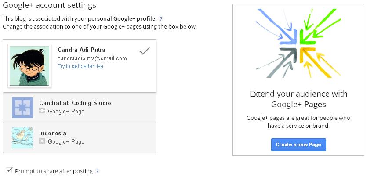This screenshot has width=374, height=177.
Task: Toggle Prompt to share after posting checkbox
Action: tap(9, 170)
